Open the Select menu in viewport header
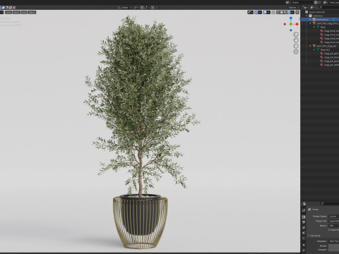This screenshot has height=254, width=339. point(16,12)
